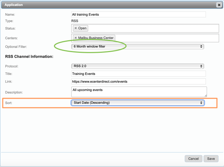
Task: Click the Application dialog title bar
Action: click(104, 5)
